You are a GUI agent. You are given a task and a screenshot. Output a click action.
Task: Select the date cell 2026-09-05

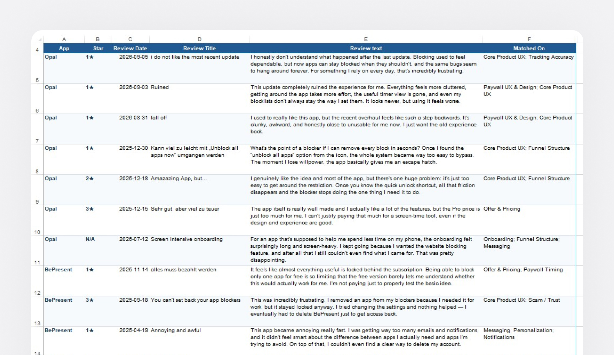(x=130, y=68)
